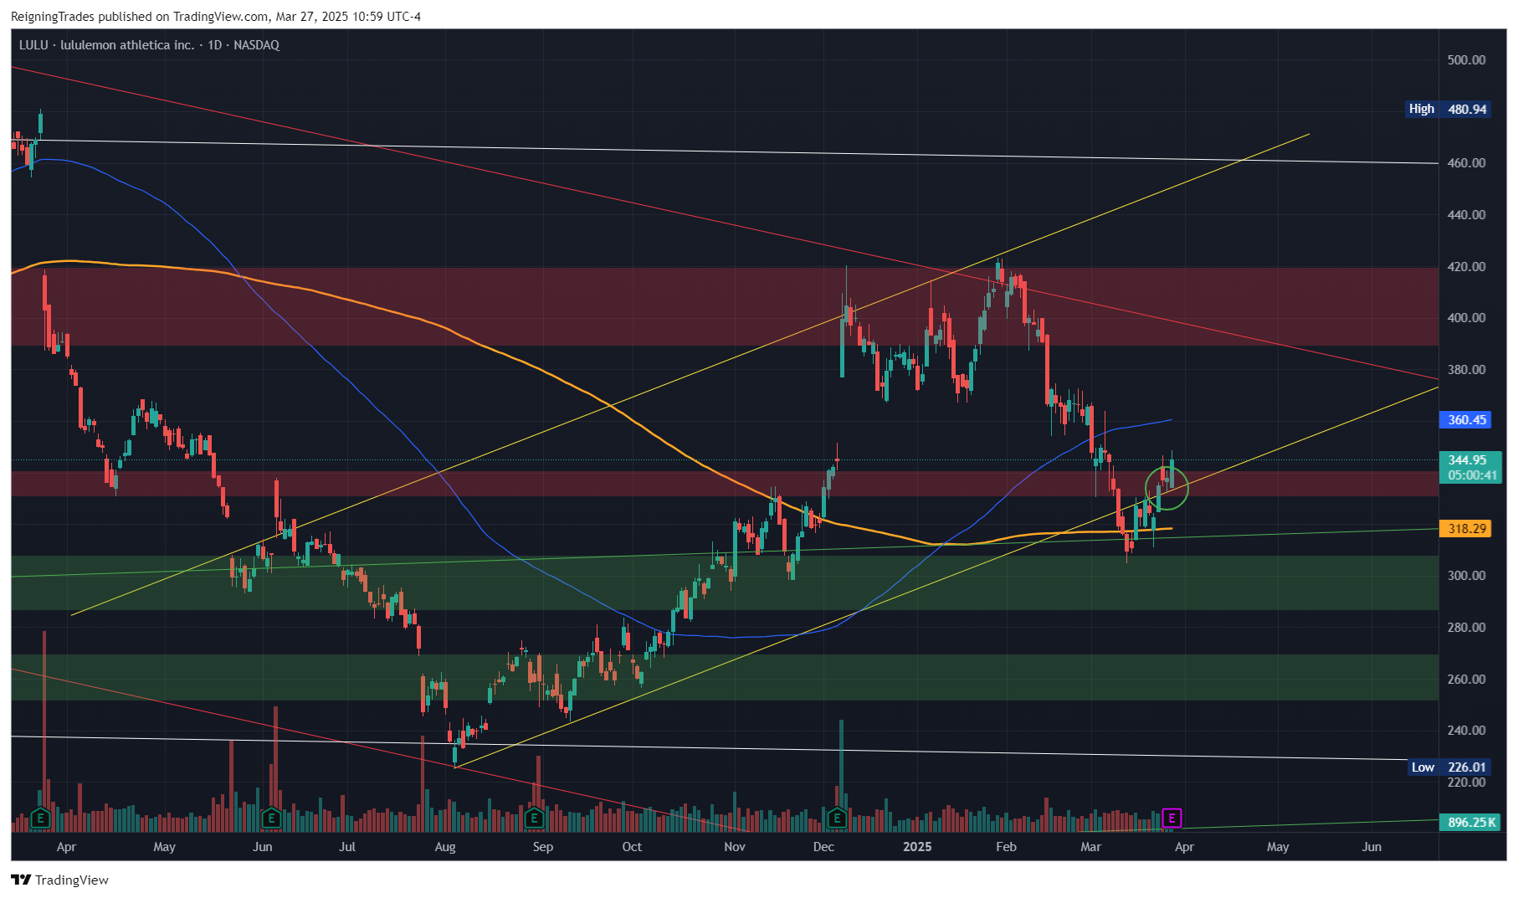Click the current price label 344.95
The height and width of the screenshot is (898, 1518).
pyautogui.click(x=1467, y=460)
